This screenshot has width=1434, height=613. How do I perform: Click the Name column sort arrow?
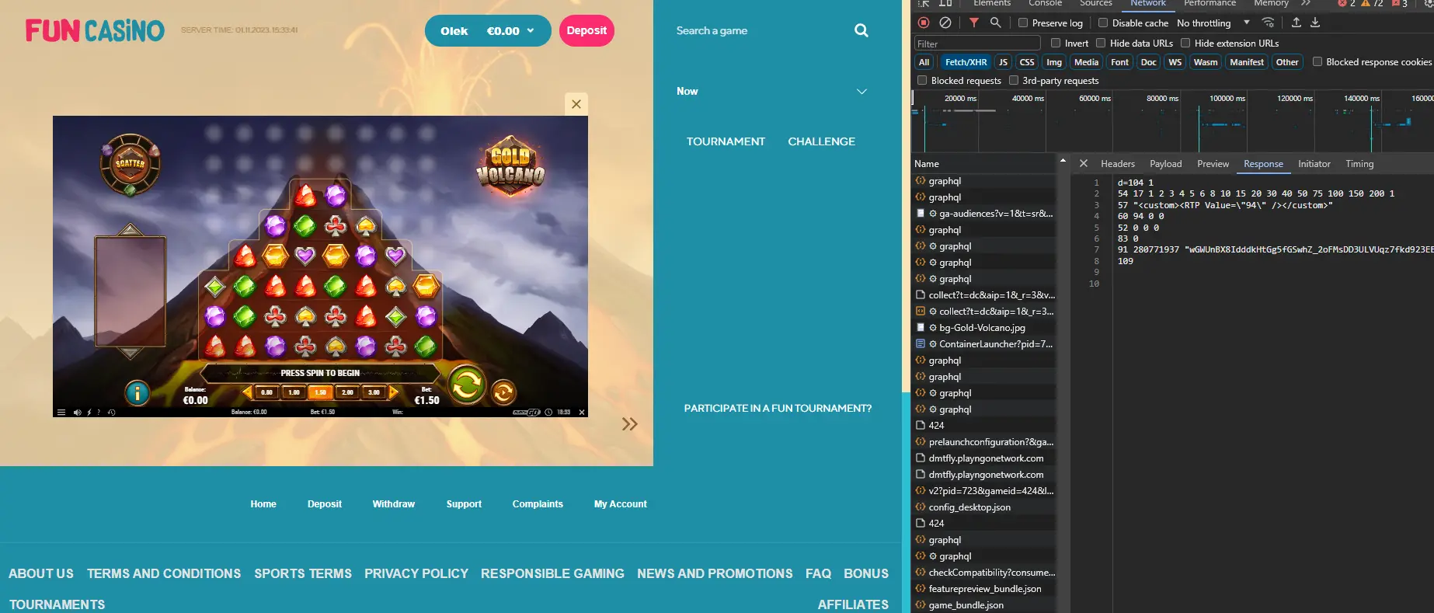click(x=1062, y=161)
